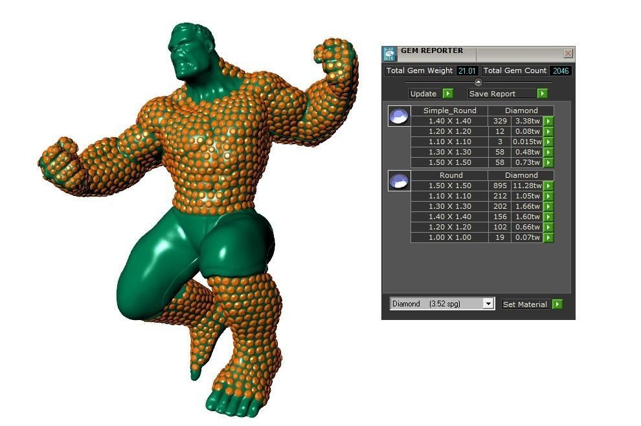
Task: Click the green arrow for the 0.66tw row
Action: pyautogui.click(x=548, y=227)
